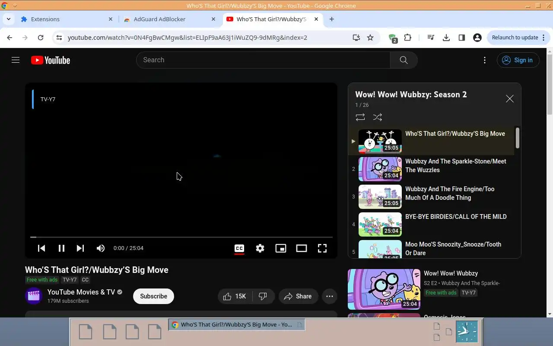Click the search magnifier button

(404, 60)
